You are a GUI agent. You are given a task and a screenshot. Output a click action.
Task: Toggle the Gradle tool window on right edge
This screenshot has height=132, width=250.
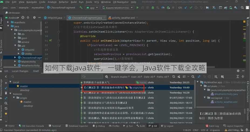pyautogui.click(x=248, y=22)
